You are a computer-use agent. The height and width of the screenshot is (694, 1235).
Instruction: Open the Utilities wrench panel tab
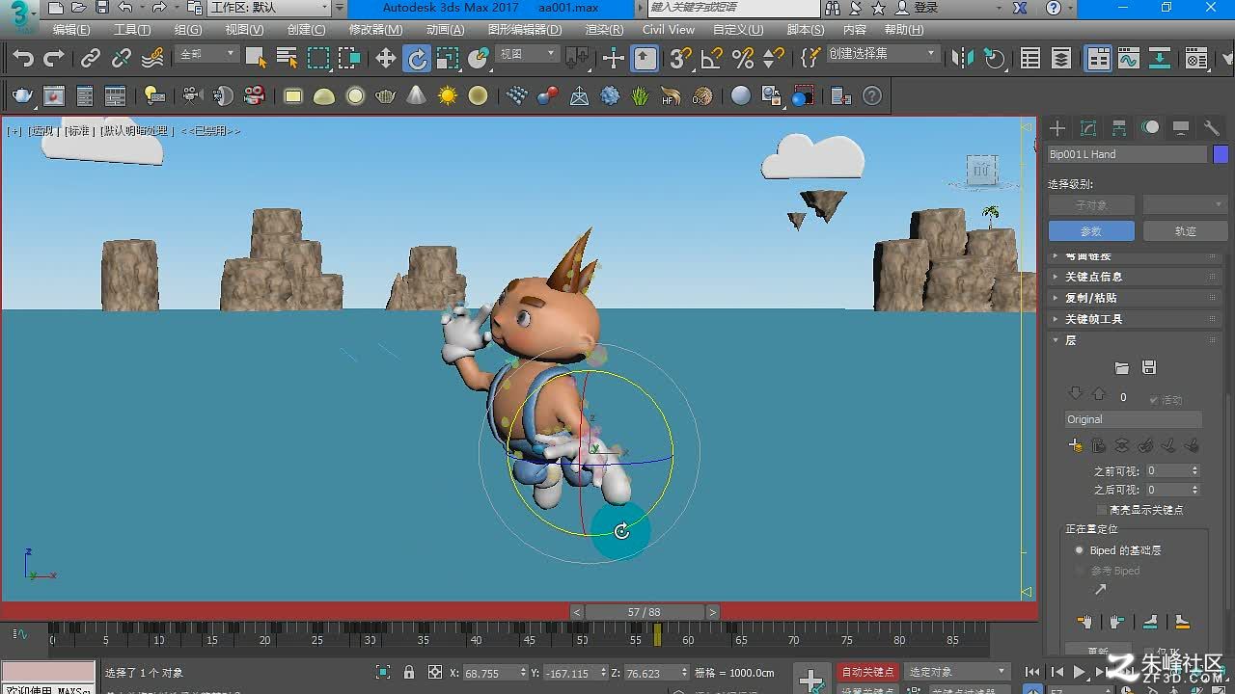pyautogui.click(x=1212, y=128)
